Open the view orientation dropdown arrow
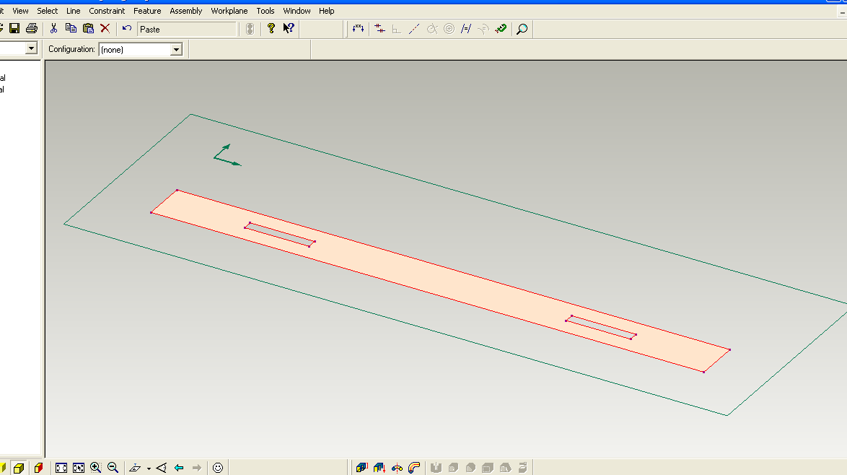 [149, 469]
